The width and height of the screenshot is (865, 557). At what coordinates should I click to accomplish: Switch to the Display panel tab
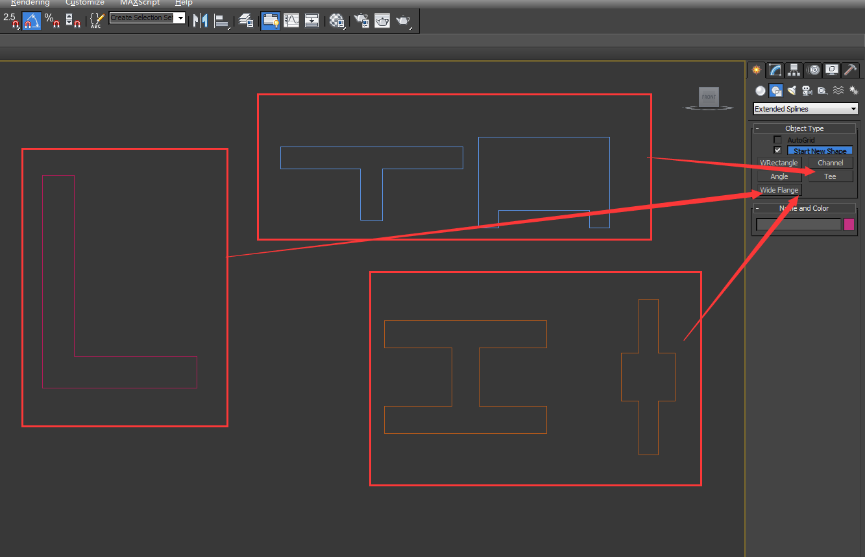(x=832, y=70)
